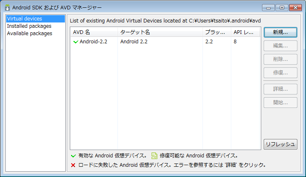Click the green checkmark beside Android-2.2

[76, 42]
